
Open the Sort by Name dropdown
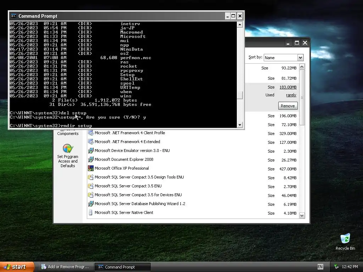coord(300,58)
